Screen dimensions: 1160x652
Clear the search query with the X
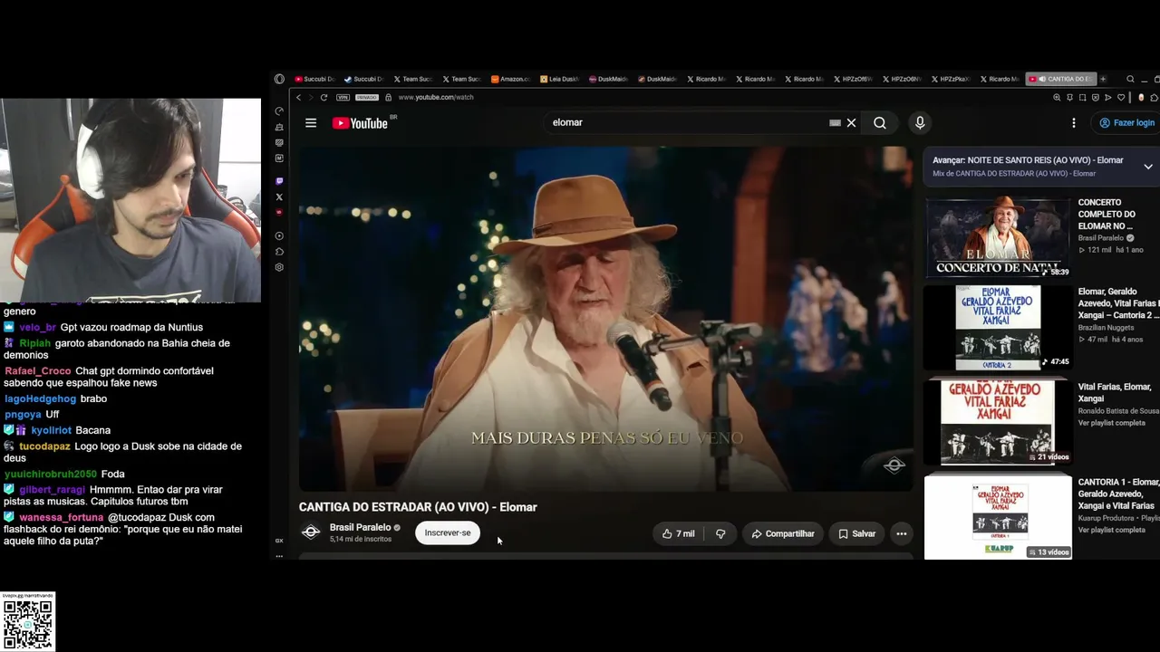point(851,123)
